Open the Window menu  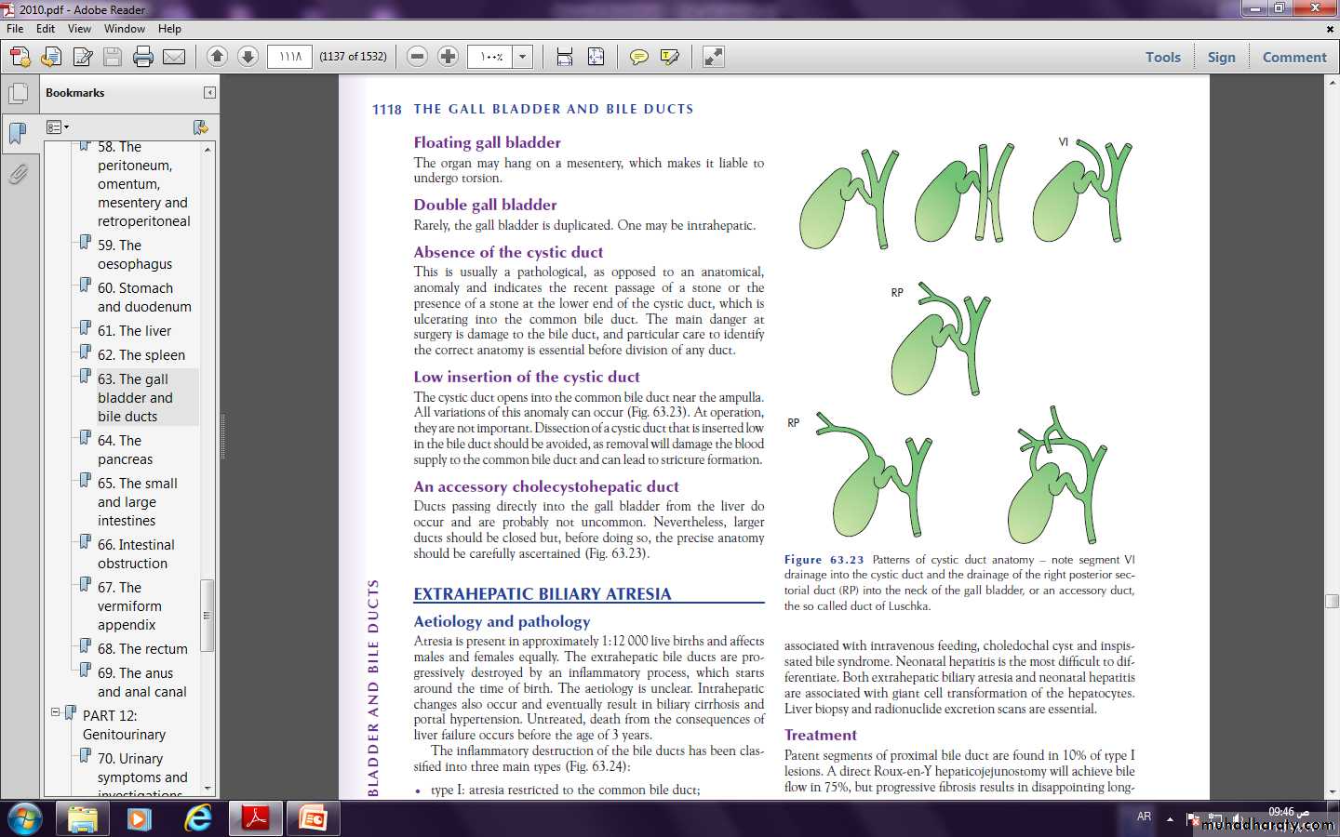[x=124, y=29]
